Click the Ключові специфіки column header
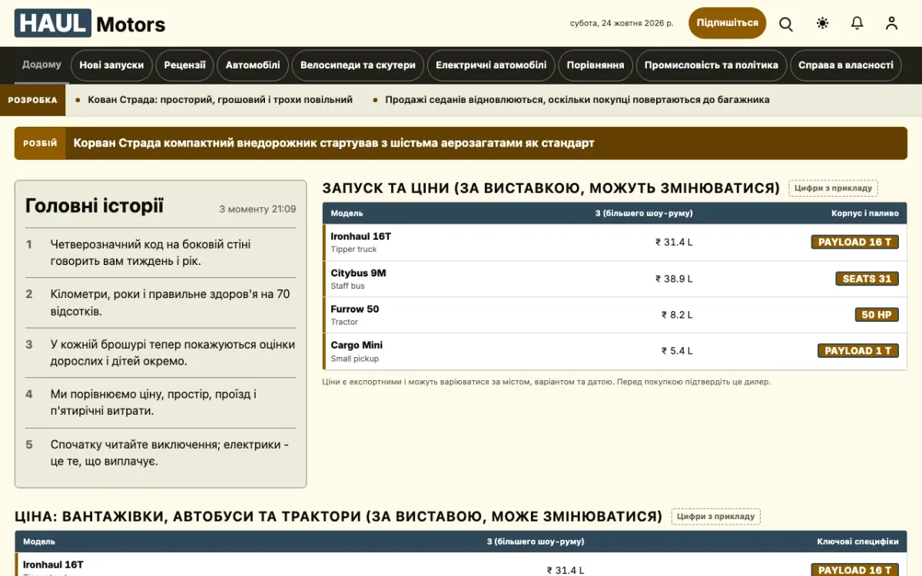 tap(857, 541)
